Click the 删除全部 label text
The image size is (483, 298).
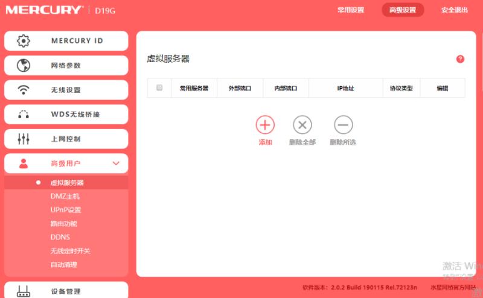[x=302, y=142]
